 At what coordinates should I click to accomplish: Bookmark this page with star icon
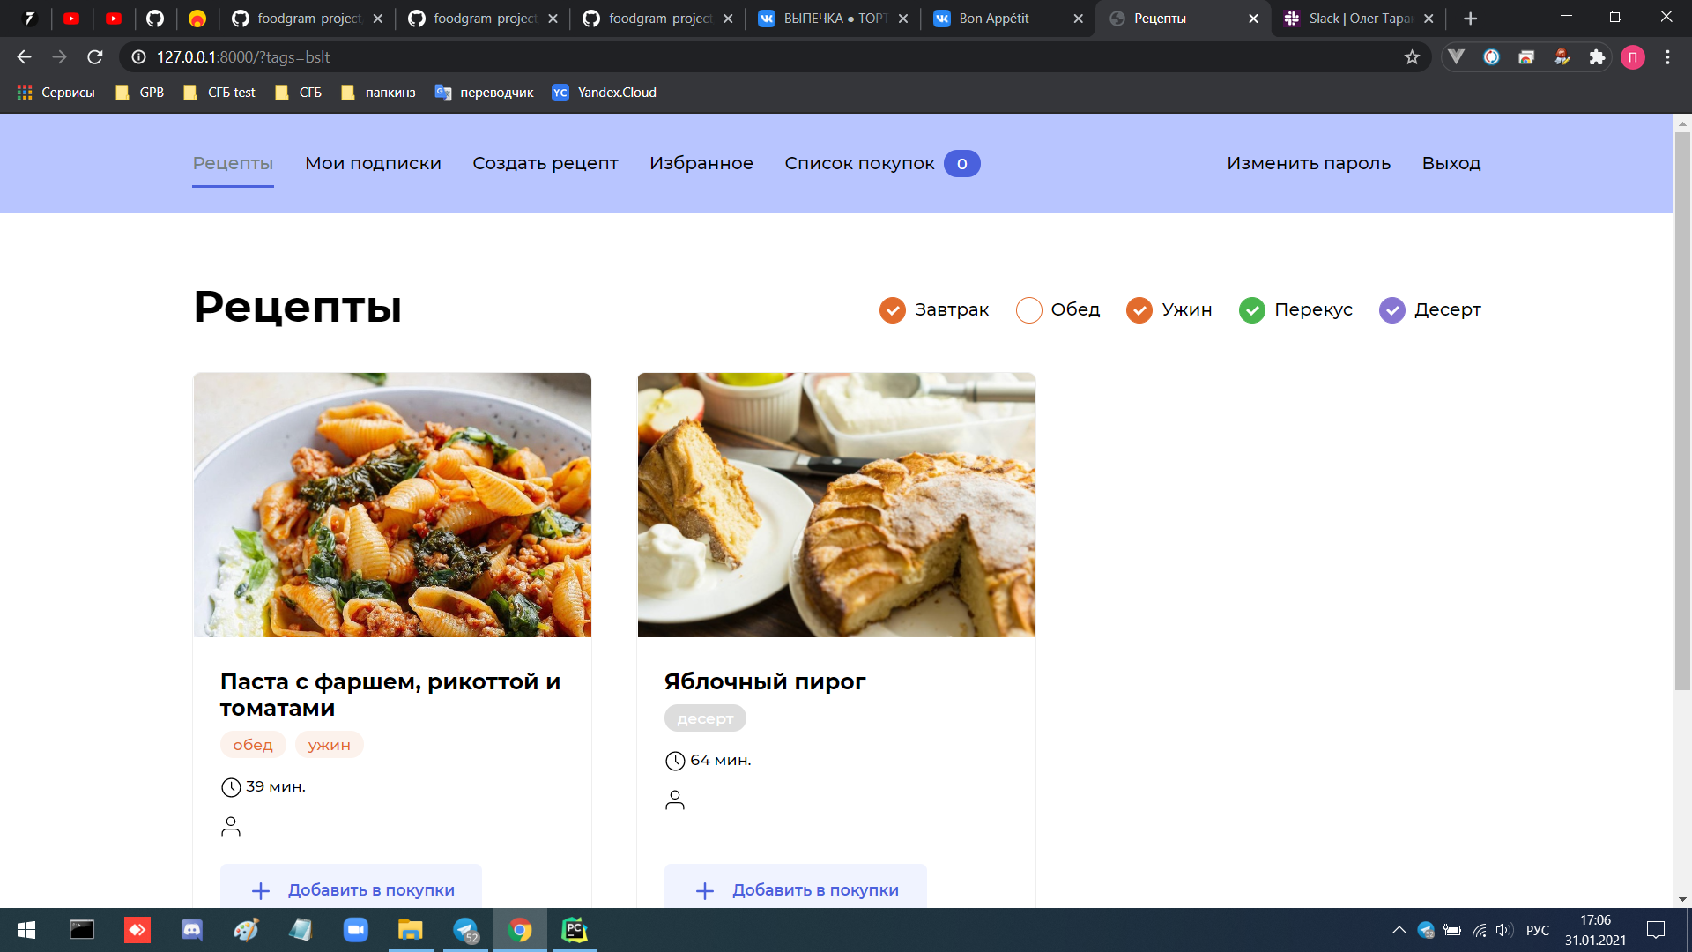[x=1412, y=57]
